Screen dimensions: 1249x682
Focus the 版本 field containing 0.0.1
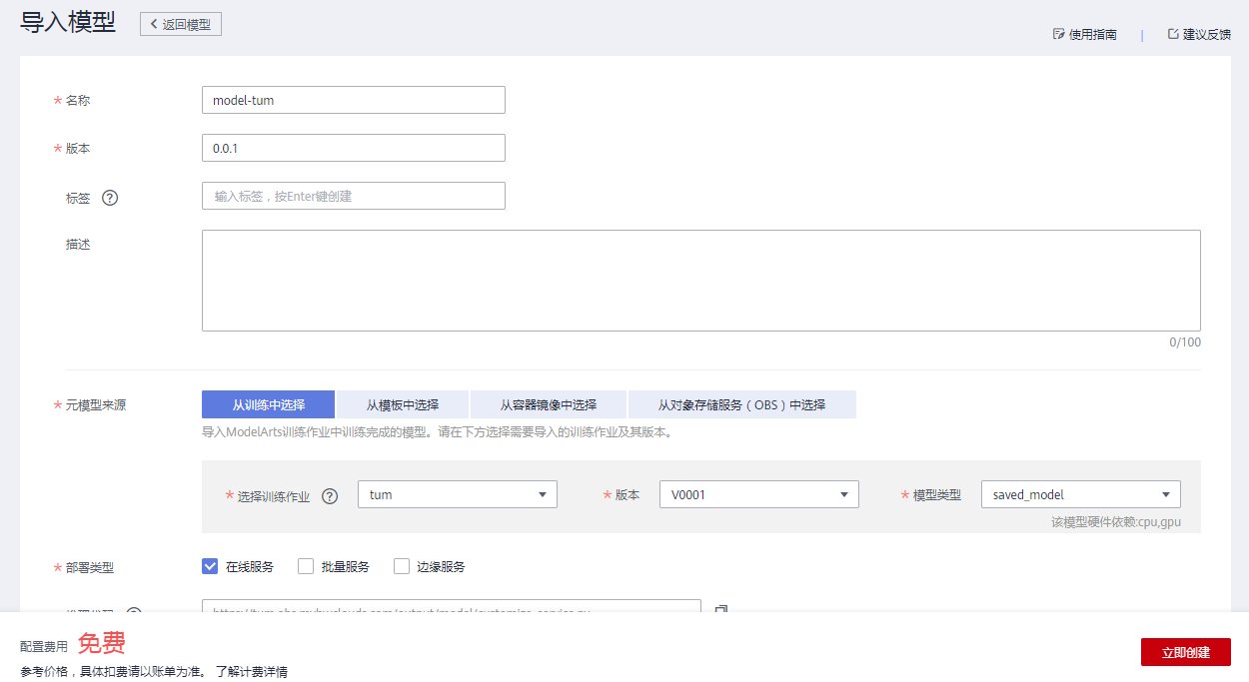pos(354,148)
